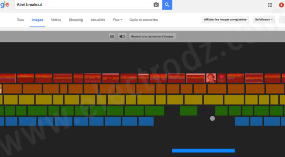Open the SafeSearch dropdown
The width and height of the screenshot is (285, 157).
[264, 20]
